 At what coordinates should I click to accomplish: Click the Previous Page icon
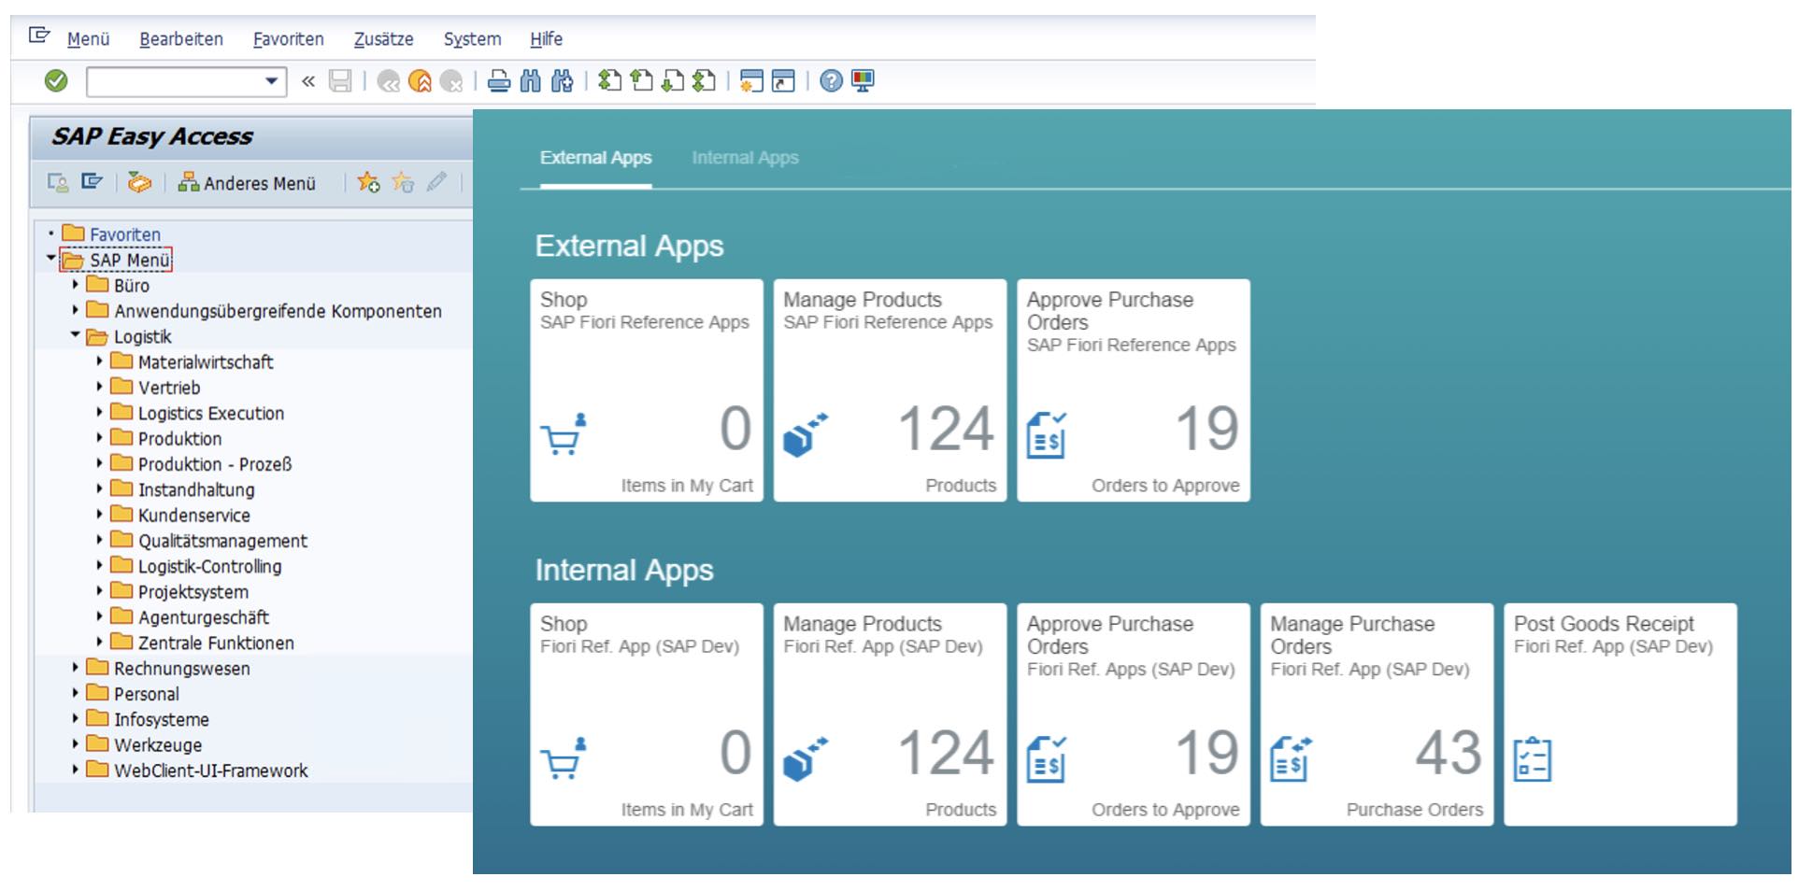pos(641,81)
